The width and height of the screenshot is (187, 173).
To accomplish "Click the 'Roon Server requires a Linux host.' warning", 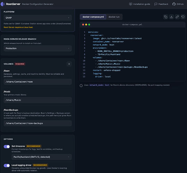I will [x=18, y=27].
